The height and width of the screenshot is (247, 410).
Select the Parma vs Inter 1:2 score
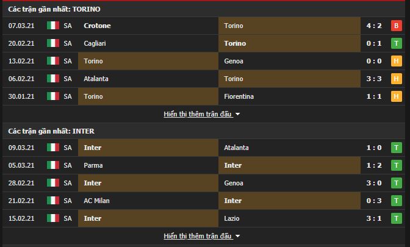(x=374, y=165)
